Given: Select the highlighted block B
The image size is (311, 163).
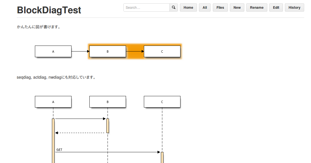Looking at the screenshot, I should point(108,51).
